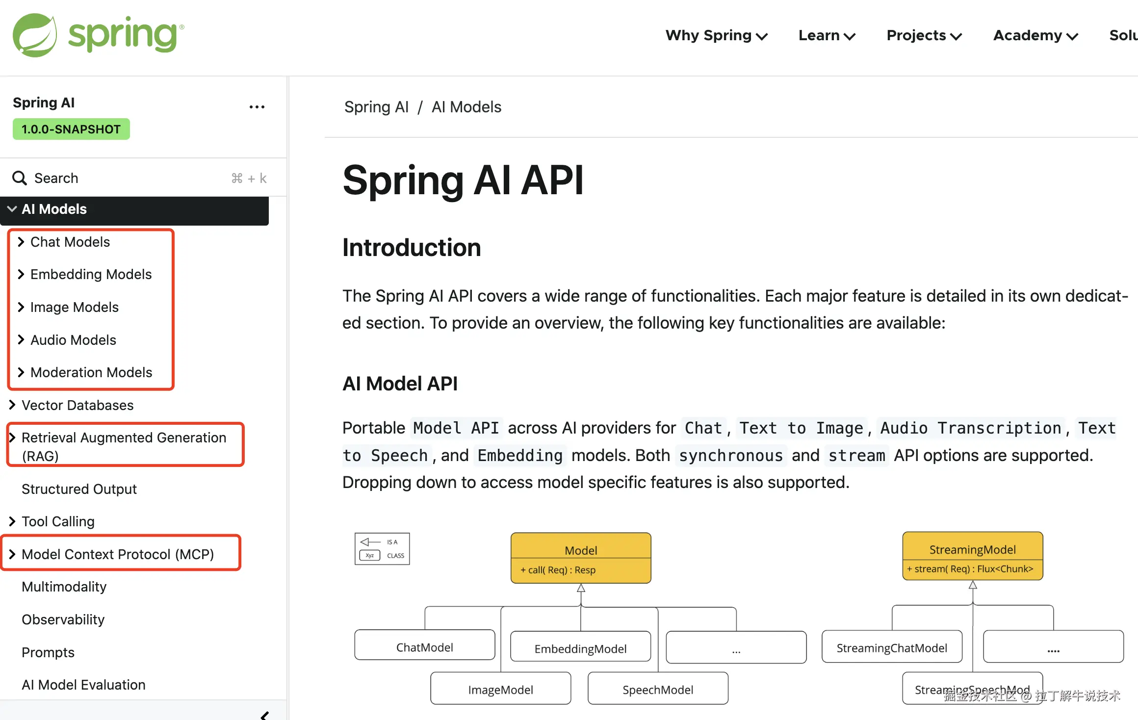Expand Embedding Models in sidebar
This screenshot has height=720, width=1138.
pyautogui.click(x=21, y=274)
